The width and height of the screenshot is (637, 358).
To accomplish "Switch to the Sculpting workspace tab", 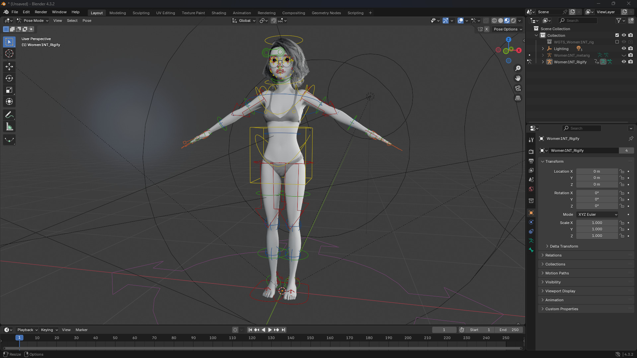I will (x=141, y=13).
